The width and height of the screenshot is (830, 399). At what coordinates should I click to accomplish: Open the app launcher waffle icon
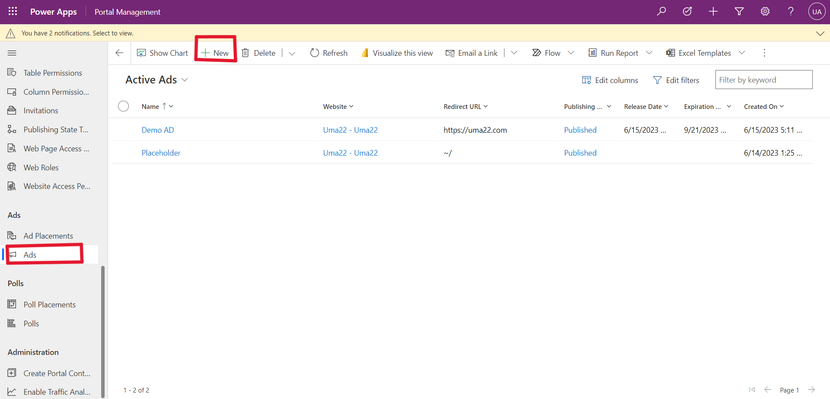13,12
